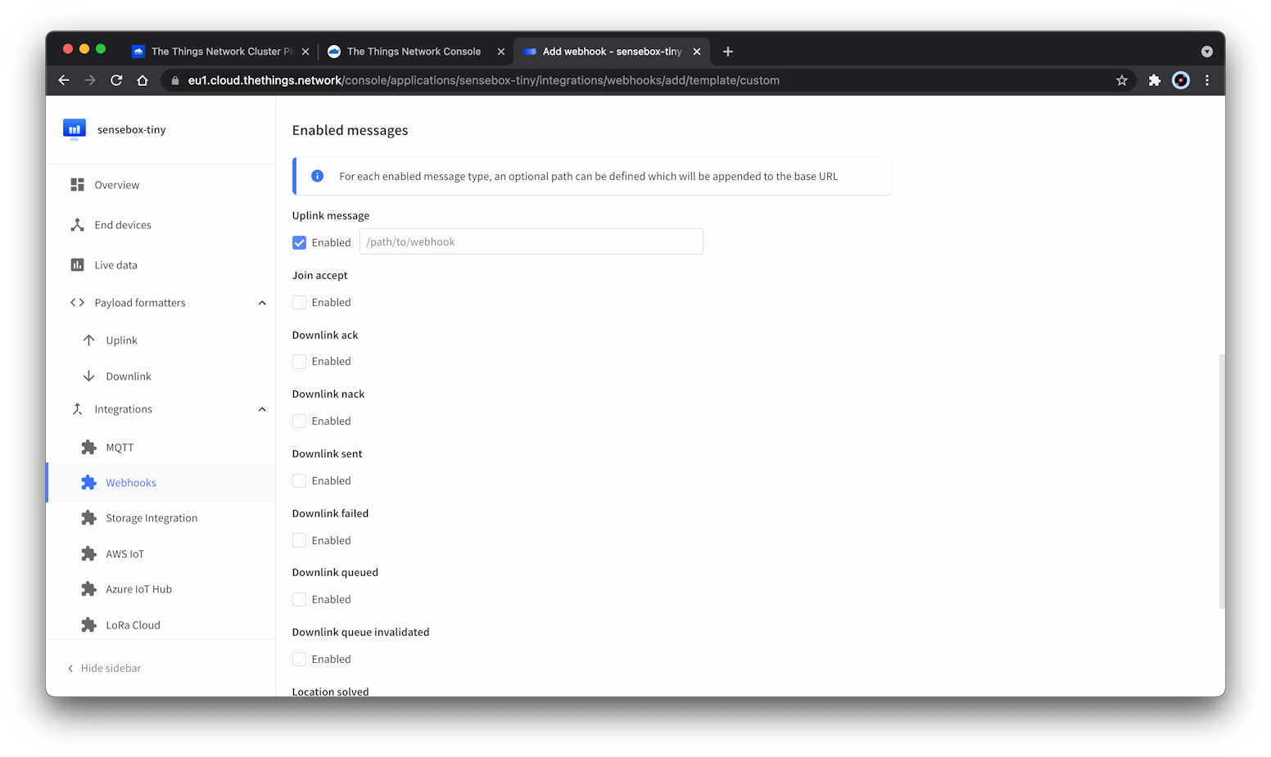Click the blue info icon in the notice
The image size is (1271, 757).
317,176
